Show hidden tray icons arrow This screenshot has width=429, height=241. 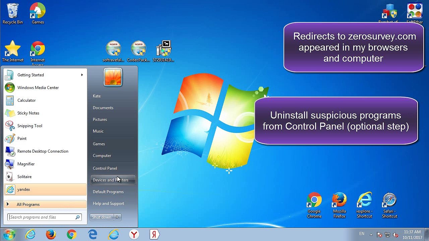coord(371,234)
